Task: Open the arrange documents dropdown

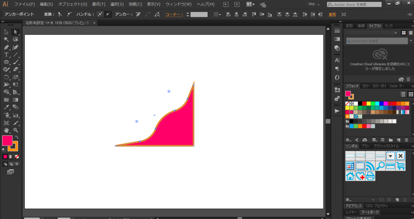Action: point(250,4)
